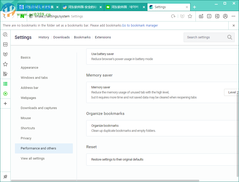239x182 pixels.
Task: Select Mouse settings category
Action: click(x=44, y=118)
